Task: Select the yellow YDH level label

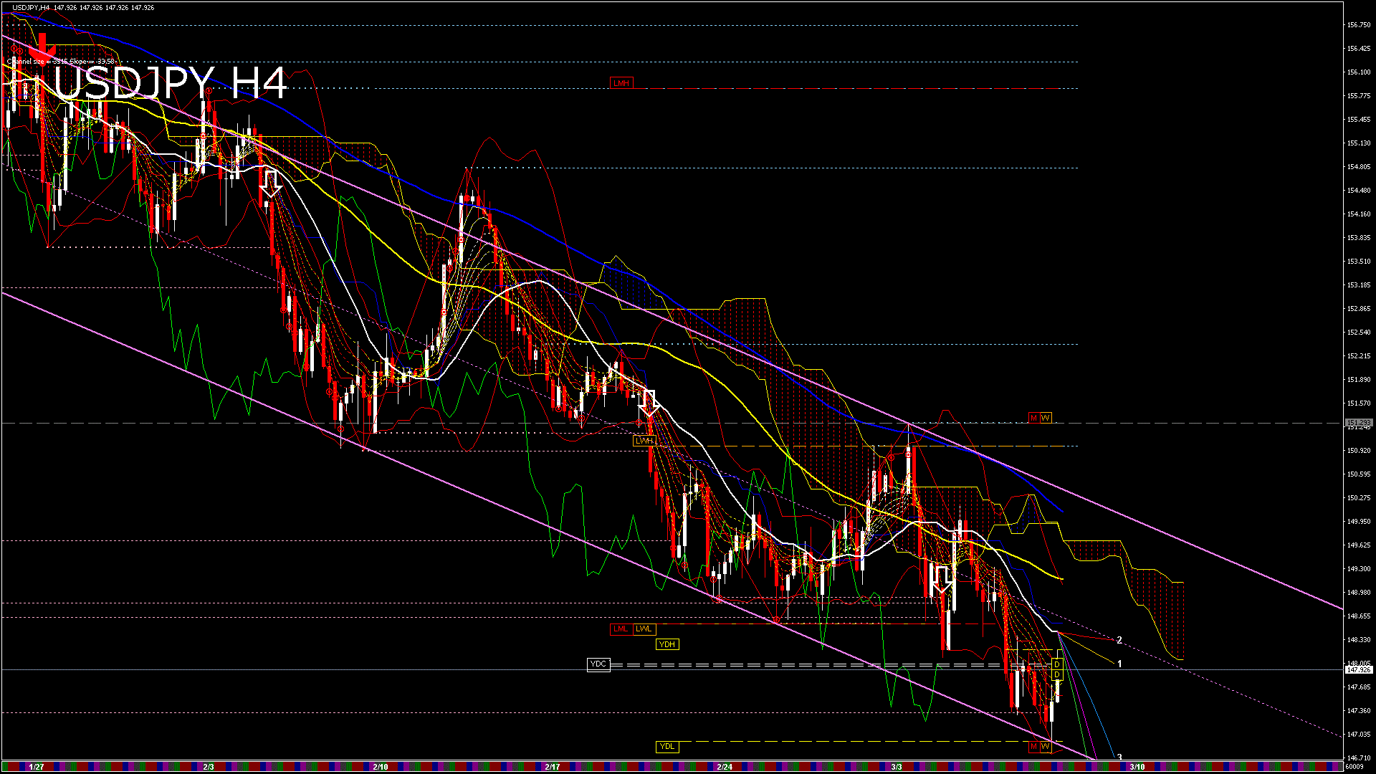Action: [x=667, y=644]
